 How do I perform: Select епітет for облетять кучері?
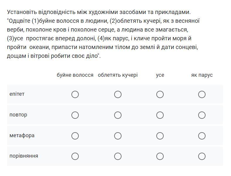[118, 94]
